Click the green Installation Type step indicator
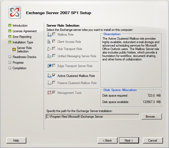This screenshot has height=148, width=169. pos(10,42)
